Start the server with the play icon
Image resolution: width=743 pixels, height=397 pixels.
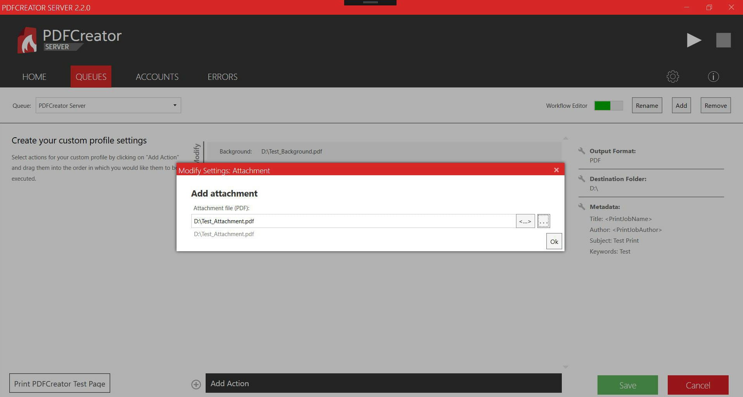point(694,40)
